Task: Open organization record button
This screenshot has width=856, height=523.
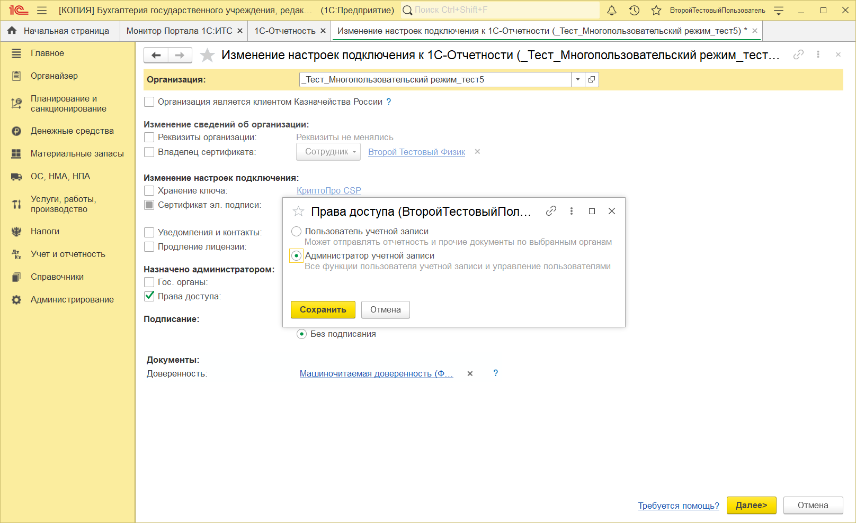Action: pos(592,79)
